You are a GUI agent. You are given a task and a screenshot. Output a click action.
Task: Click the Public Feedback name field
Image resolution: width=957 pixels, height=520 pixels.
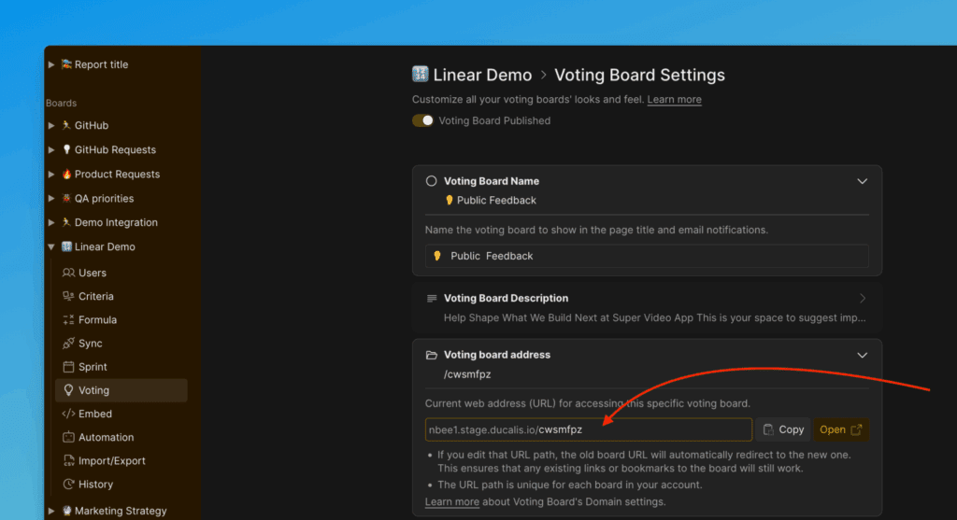(646, 256)
